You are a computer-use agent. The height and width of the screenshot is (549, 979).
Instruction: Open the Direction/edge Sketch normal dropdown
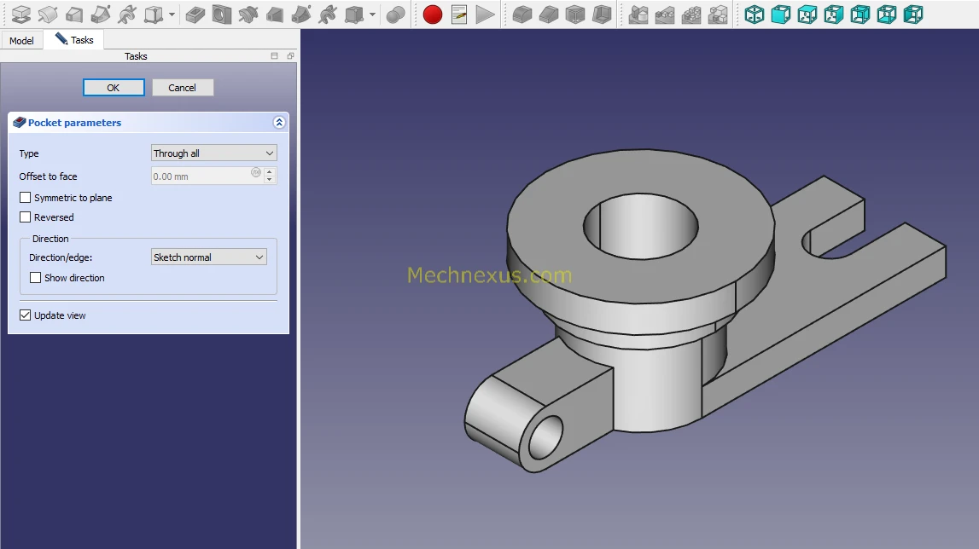pyautogui.click(x=208, y=257)
